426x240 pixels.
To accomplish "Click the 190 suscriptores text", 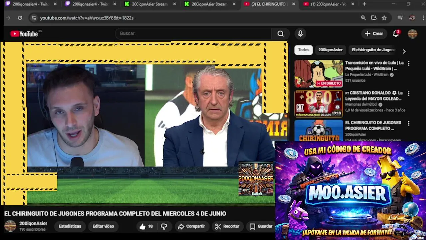I will tap(32, 230).
